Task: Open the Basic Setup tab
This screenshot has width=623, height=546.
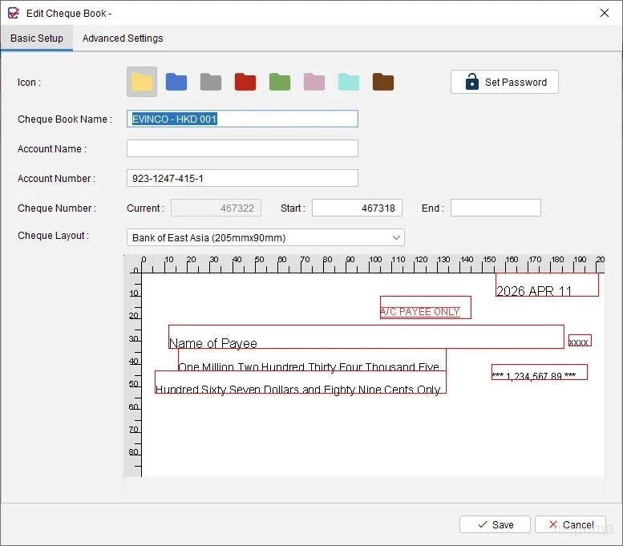Action: [x=37, y=38]
